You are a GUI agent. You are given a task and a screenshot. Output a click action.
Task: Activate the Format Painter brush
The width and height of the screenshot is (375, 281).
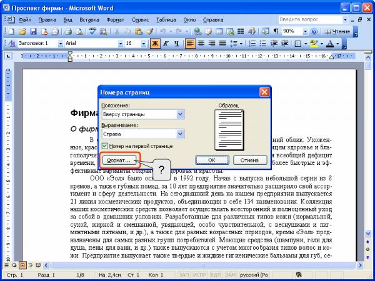150,31
